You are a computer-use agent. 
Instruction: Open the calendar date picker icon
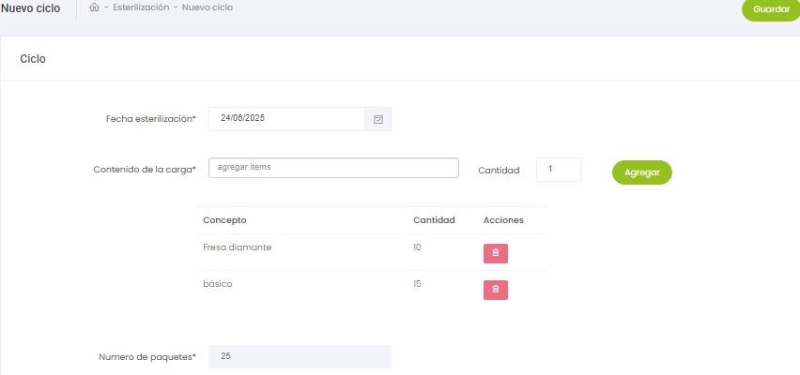(378, 119)
